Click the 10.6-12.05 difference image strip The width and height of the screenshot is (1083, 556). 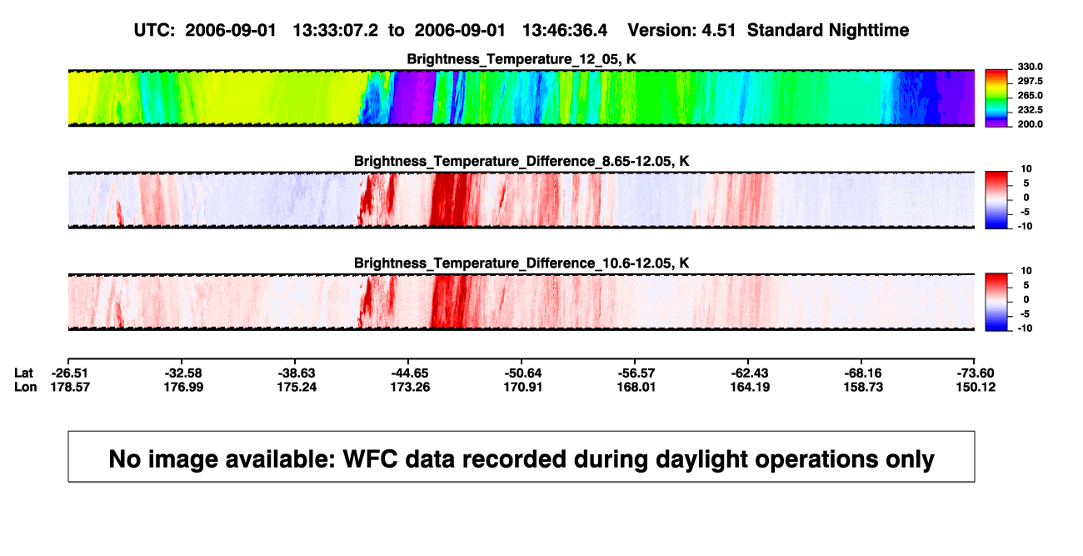pos(521,301)
